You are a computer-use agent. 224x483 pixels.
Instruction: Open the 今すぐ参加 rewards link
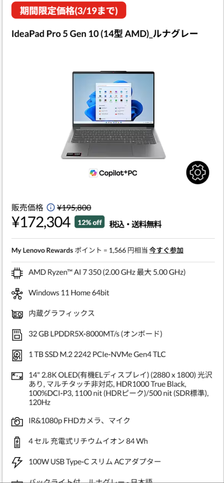pyautogui.click(x=166, y=250)
